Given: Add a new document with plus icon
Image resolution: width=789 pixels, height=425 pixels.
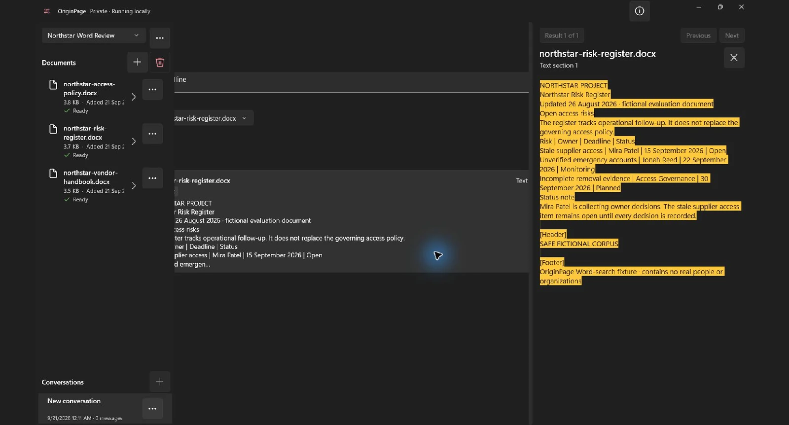Looking at the screenshot, I should pos(137,62).
